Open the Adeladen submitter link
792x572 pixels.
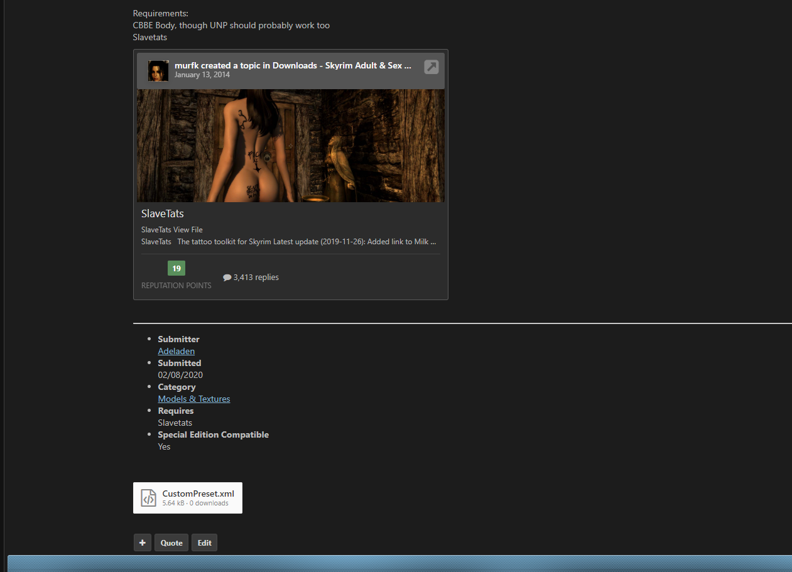pos(176,351)
